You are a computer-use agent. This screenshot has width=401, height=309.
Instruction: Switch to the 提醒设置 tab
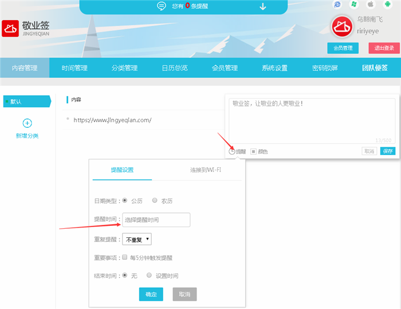tap(122, 170)
